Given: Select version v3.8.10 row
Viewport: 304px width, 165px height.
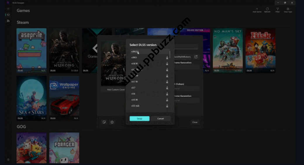Looking at the screenshot, I should [150, 64].
